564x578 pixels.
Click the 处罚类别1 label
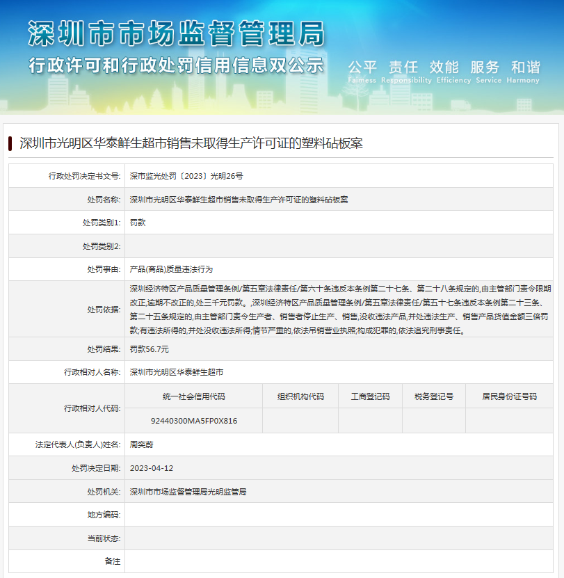click(x=102, y=223)
